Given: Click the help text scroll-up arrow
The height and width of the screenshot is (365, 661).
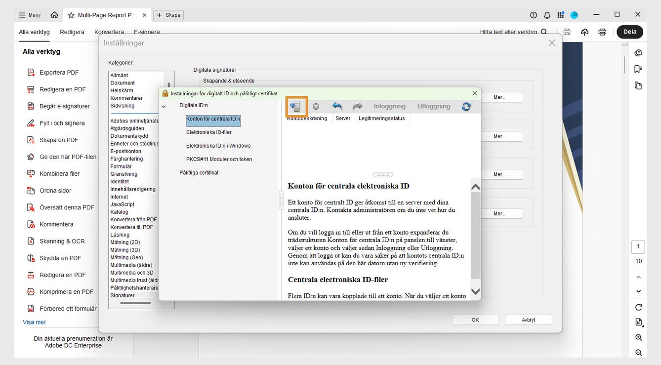Looking at the screenshot, I should pos(475,187).
